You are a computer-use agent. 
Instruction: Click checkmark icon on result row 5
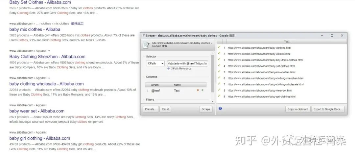tap(219, 72)
